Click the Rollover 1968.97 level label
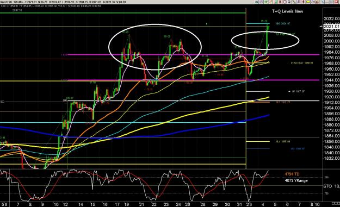This screenshot has width=340, height=207. click(302, 63)
